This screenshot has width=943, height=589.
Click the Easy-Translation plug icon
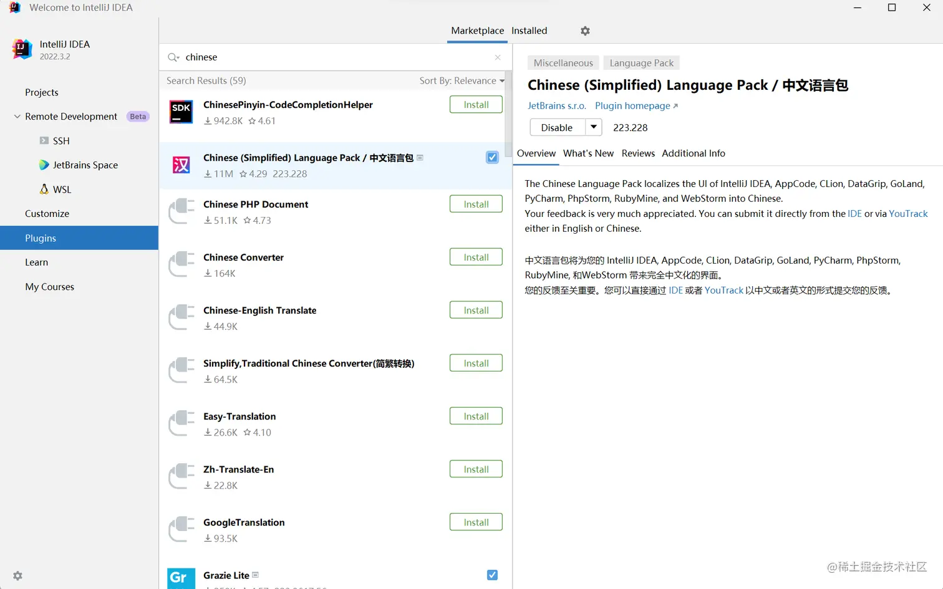pos(181,423)
